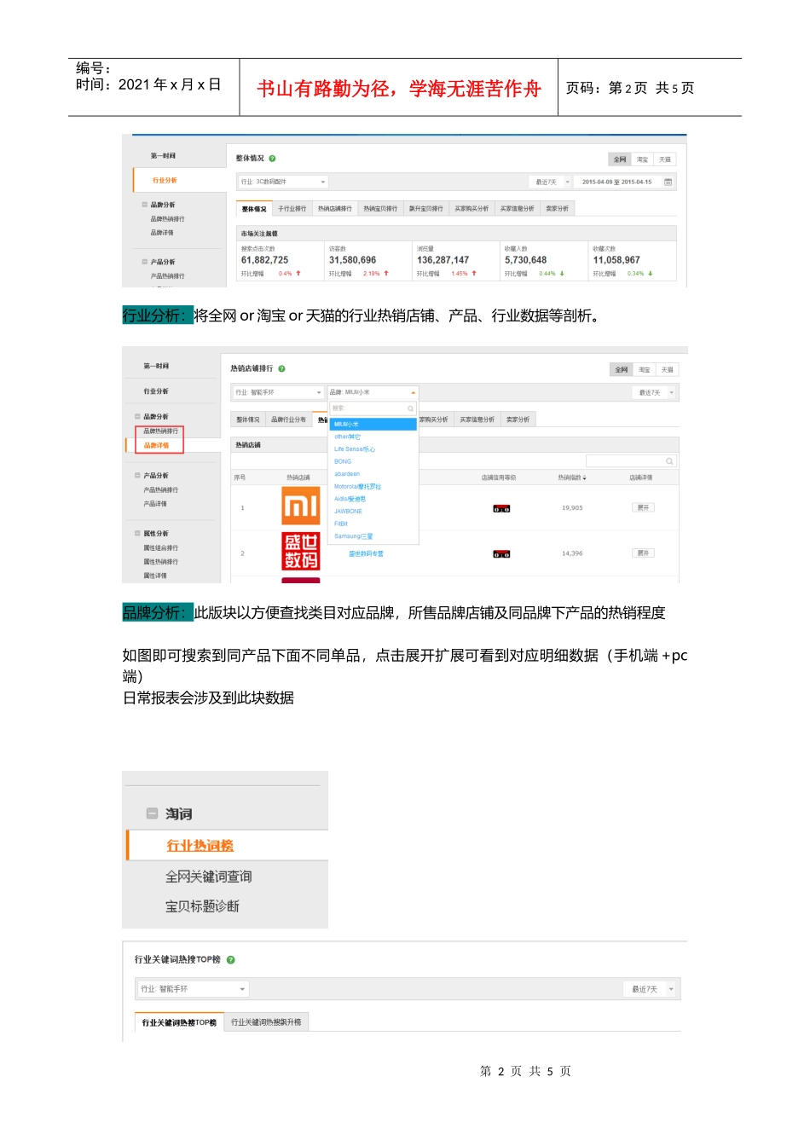
Task: Open the 行业: 智能手环 dropdown in 热销店铺排行
Action: coord(278,392)
